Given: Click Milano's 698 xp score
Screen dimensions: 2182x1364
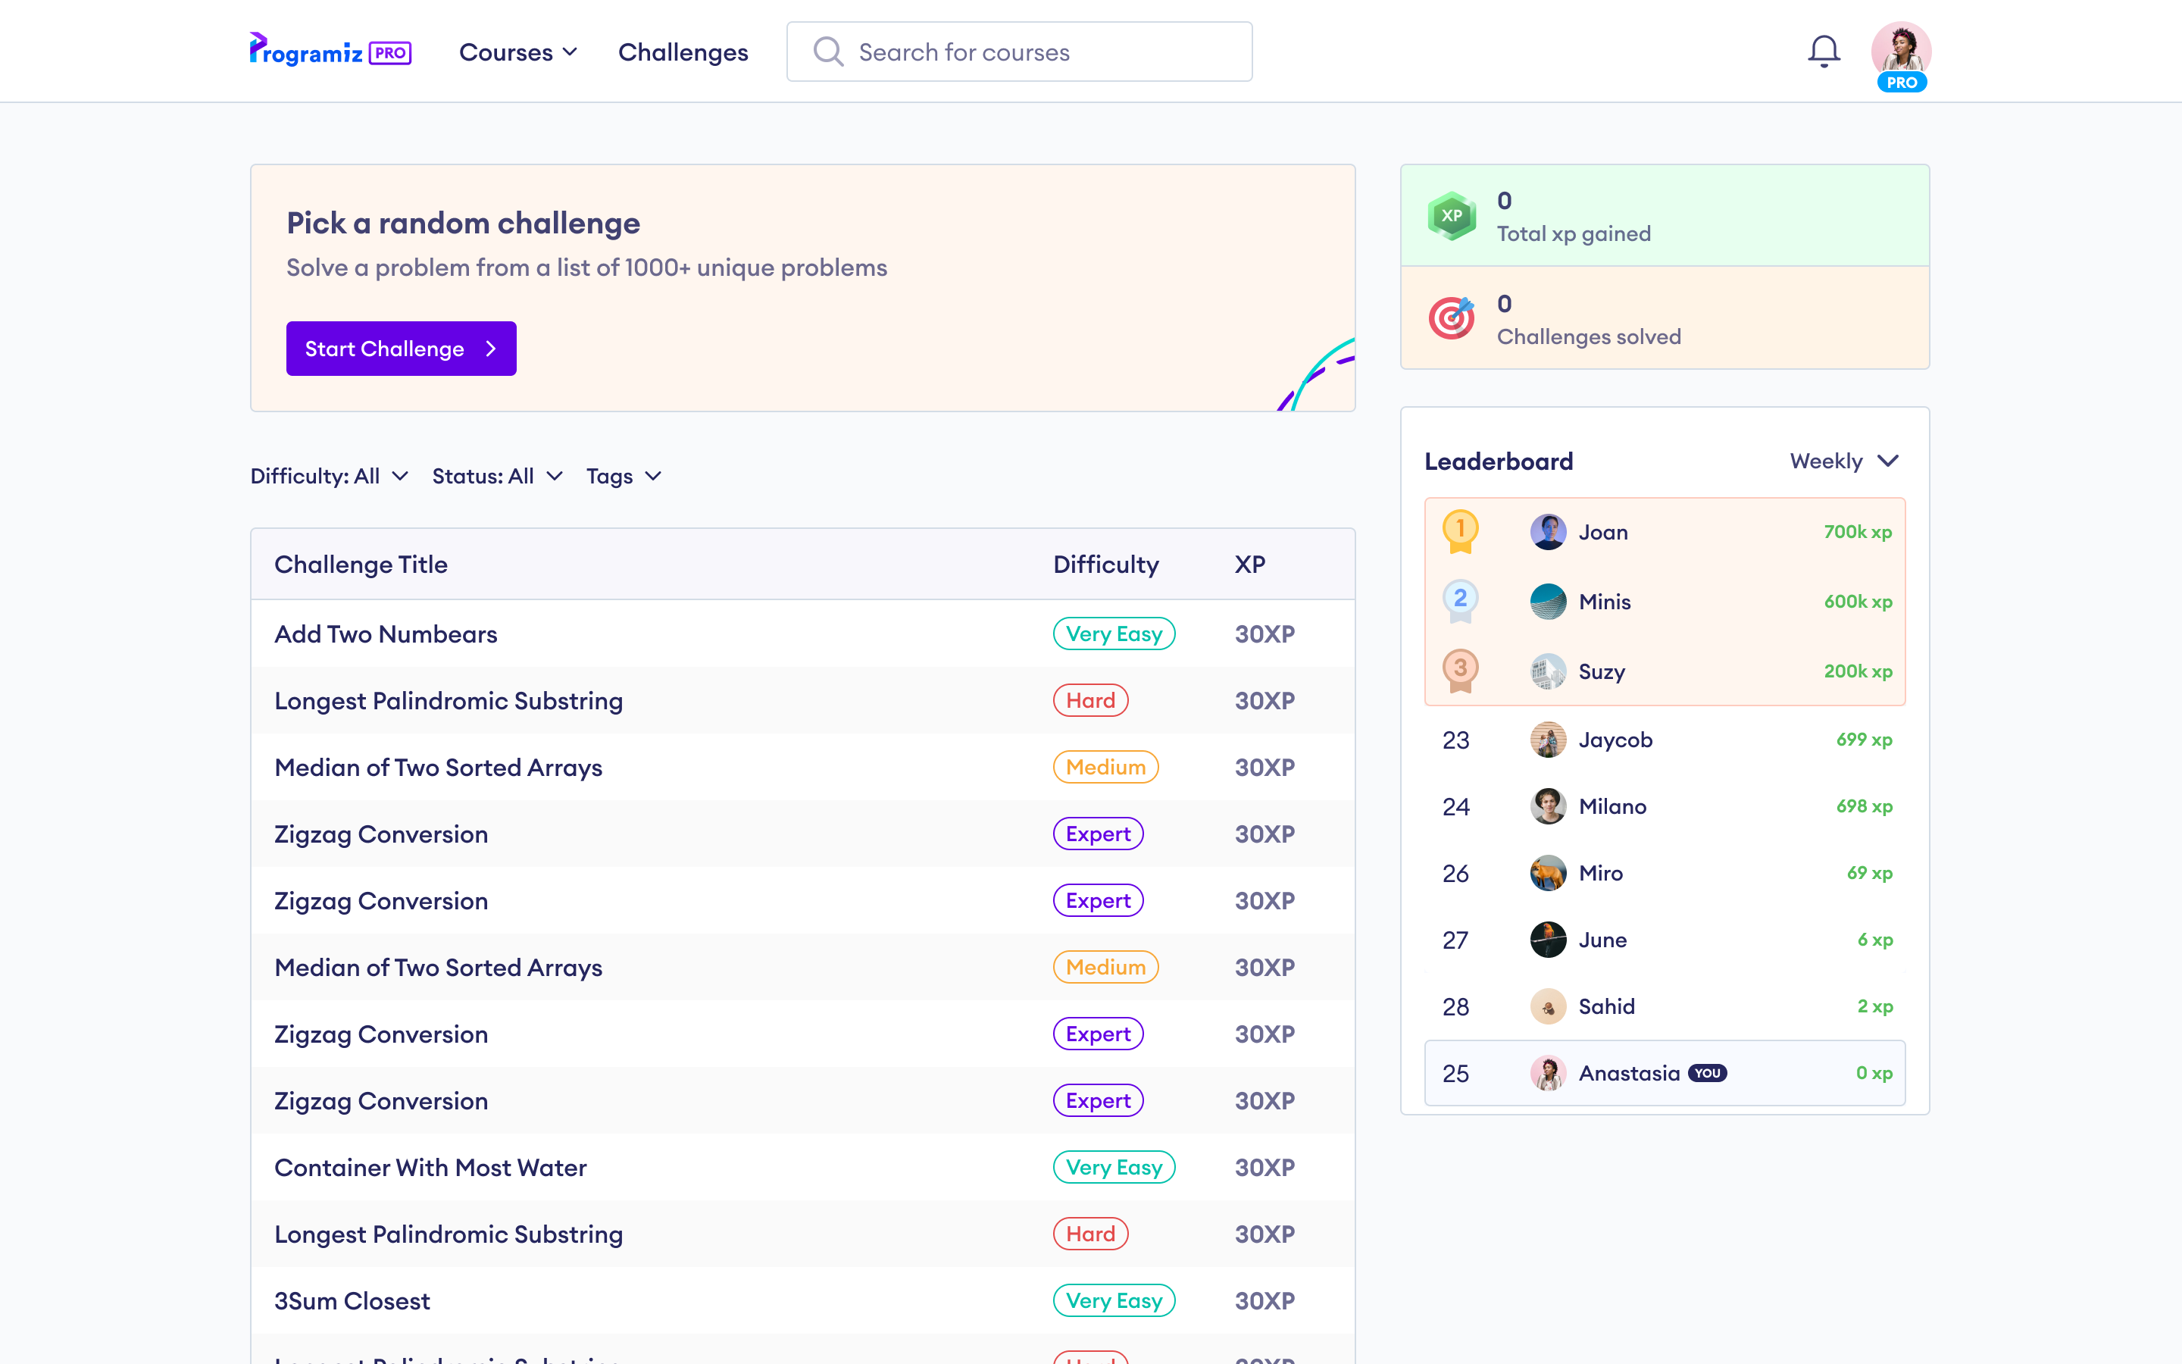Looking at the screenshot, I should (x=1864, y=806).
